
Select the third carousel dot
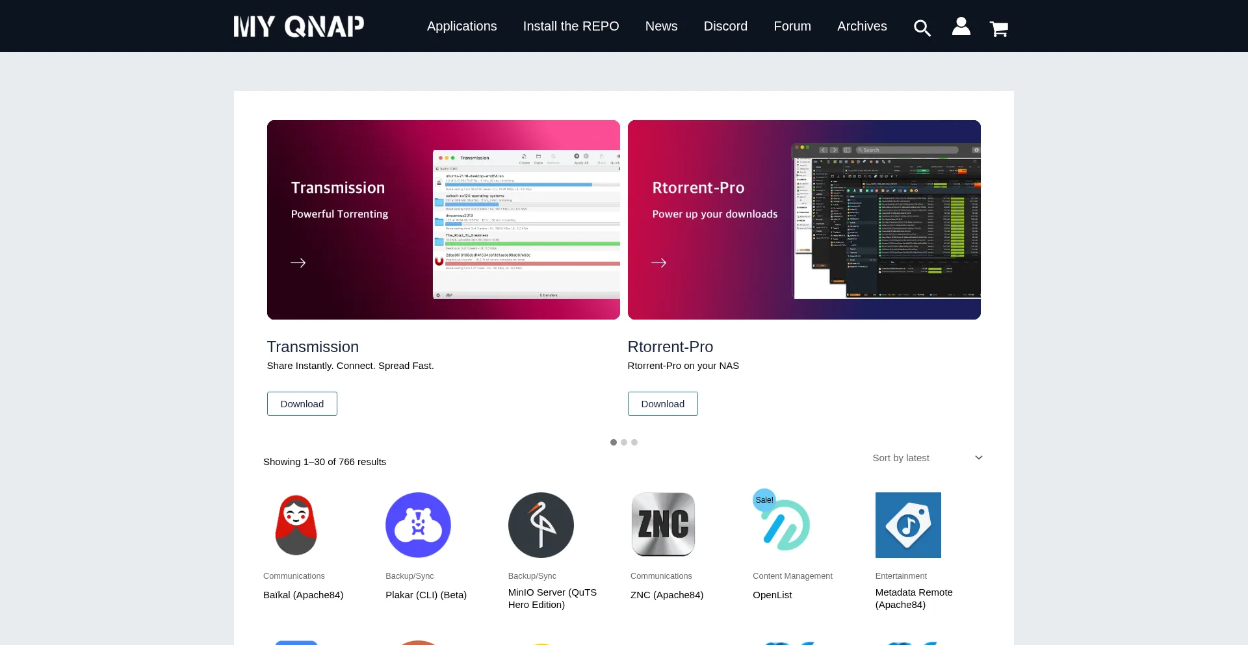click(x=634, y=442)
